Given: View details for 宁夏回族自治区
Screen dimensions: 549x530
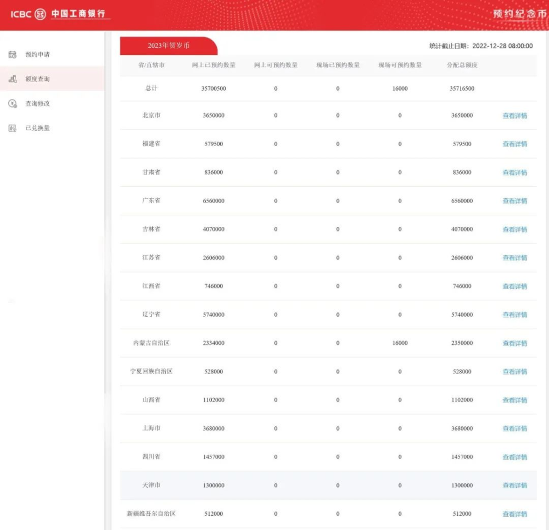Looking at the screenshot, I should [515, 372].
